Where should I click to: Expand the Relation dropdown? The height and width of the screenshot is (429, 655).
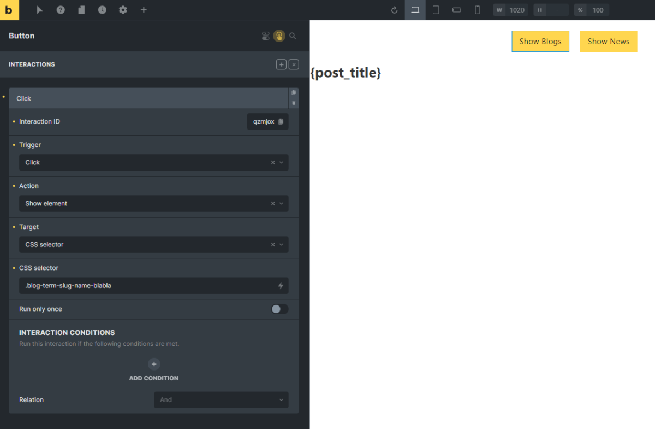pos(221,399)
